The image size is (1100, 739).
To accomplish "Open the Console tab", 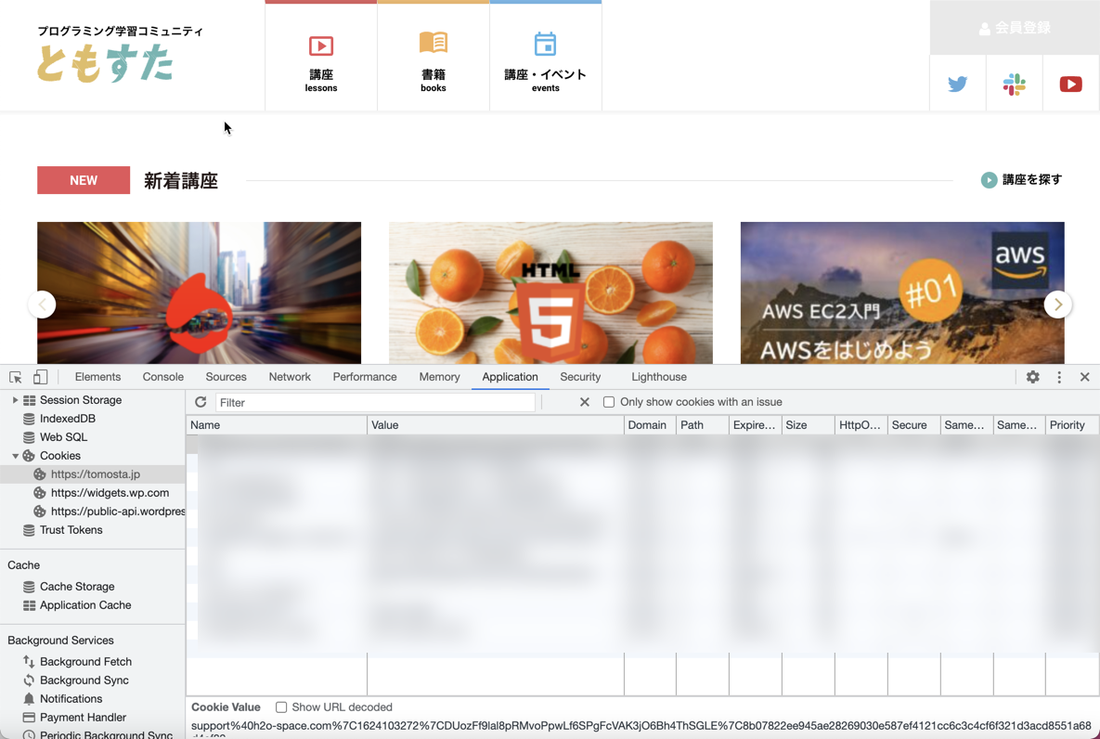I will click(x=163, y=377).
